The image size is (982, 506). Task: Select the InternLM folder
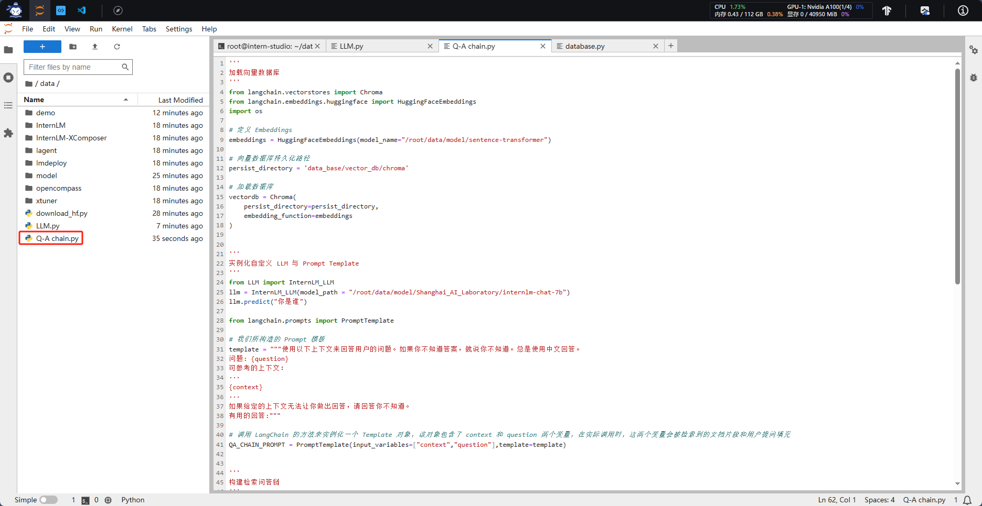pos(114,125)
